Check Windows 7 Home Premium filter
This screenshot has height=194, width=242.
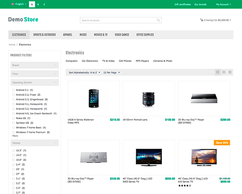(13, 132)
